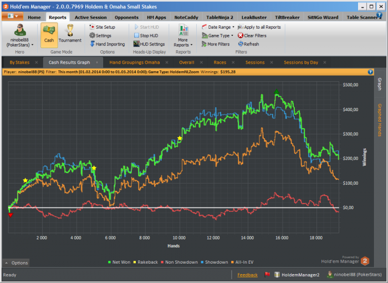Select the vertical Graph side tab
The width and height of the screenshot is (388, 283).
(x=380, y=84)
